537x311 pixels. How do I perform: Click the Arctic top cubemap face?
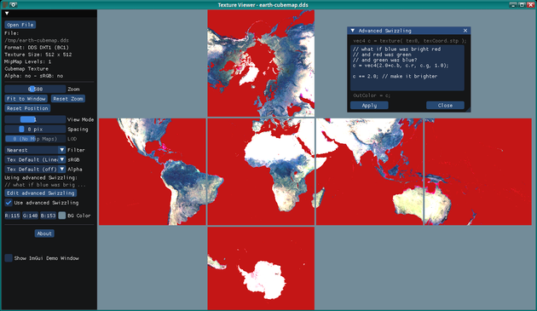[261, 63]
